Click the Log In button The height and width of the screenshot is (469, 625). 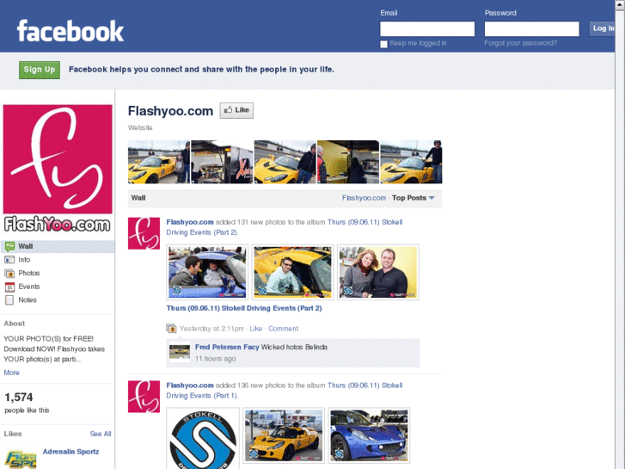602,28
